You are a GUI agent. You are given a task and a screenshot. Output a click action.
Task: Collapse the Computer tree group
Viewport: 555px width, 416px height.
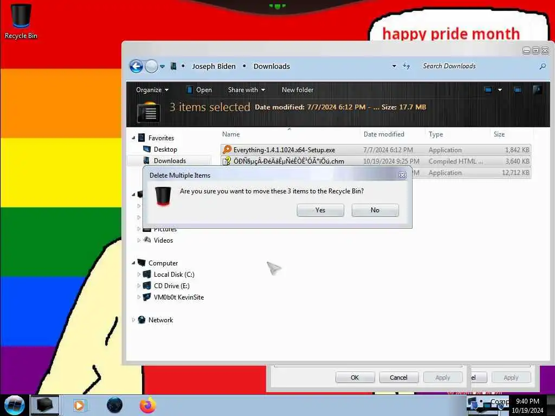pyautogui.click(x=133, y=263)
